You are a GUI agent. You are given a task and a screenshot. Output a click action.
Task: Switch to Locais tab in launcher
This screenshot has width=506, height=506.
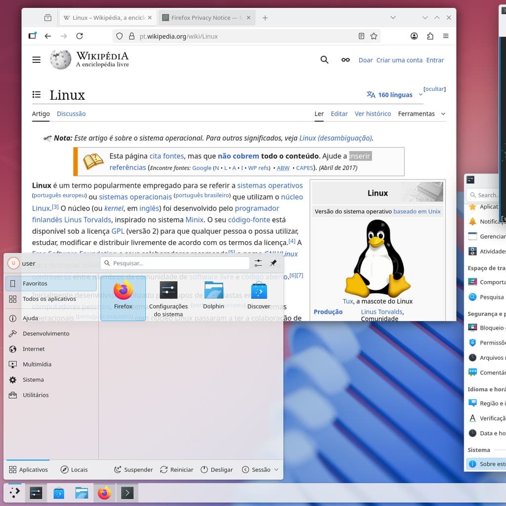click(x=74, y=469)
